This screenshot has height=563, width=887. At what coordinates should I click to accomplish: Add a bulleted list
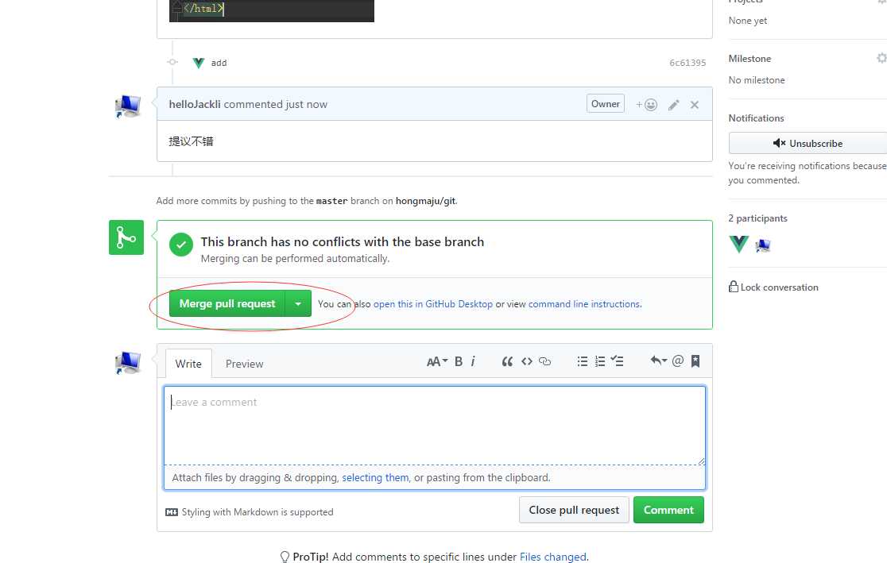(583, 361)
